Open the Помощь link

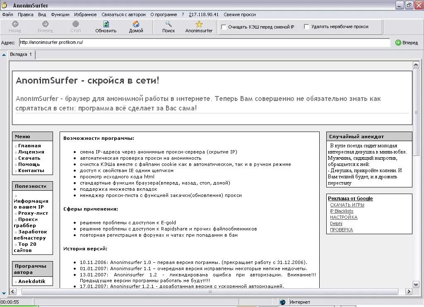click(x=29, y=164)
